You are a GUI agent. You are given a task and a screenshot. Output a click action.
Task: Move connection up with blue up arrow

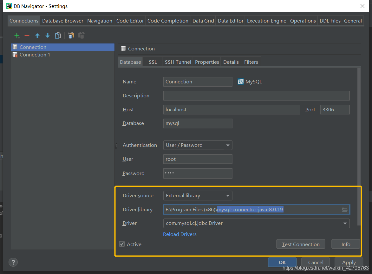(x=37, y=36)
